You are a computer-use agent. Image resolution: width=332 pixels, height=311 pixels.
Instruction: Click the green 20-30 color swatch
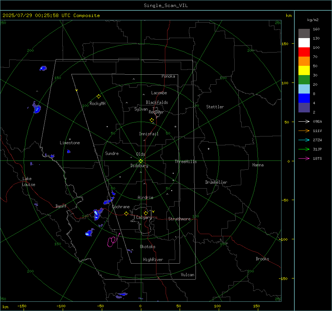304,80
